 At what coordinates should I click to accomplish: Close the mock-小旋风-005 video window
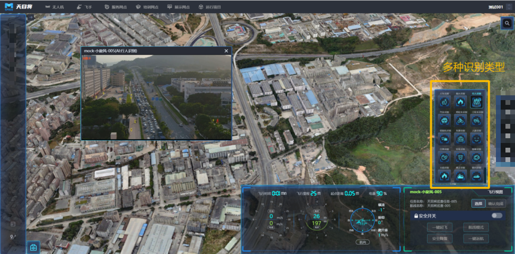click(227, 51)
